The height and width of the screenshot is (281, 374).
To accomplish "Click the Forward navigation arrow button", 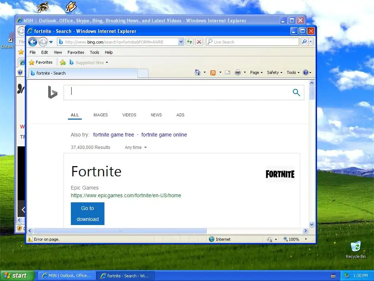I will [x=43, y=42].
